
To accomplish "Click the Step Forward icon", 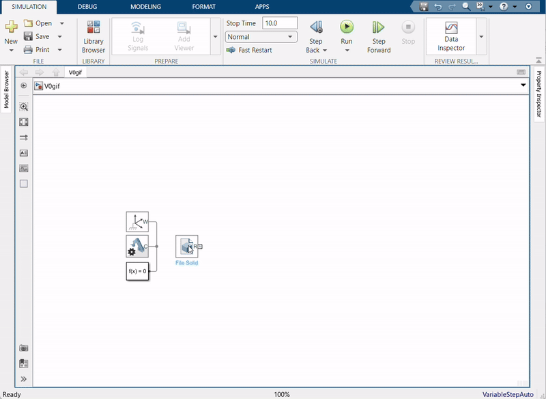I will [379, 28].
